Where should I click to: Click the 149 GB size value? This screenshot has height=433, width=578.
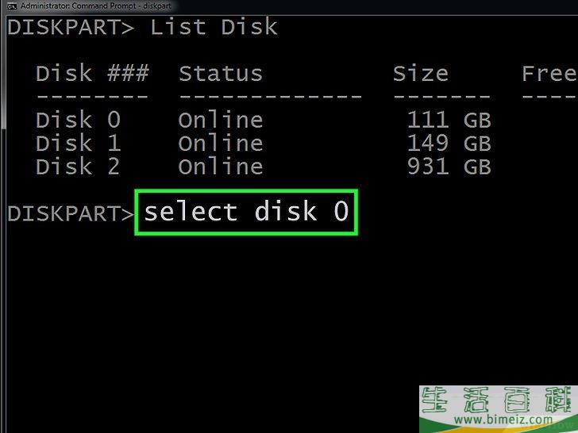pyautogui.click(x=449, y=144)
